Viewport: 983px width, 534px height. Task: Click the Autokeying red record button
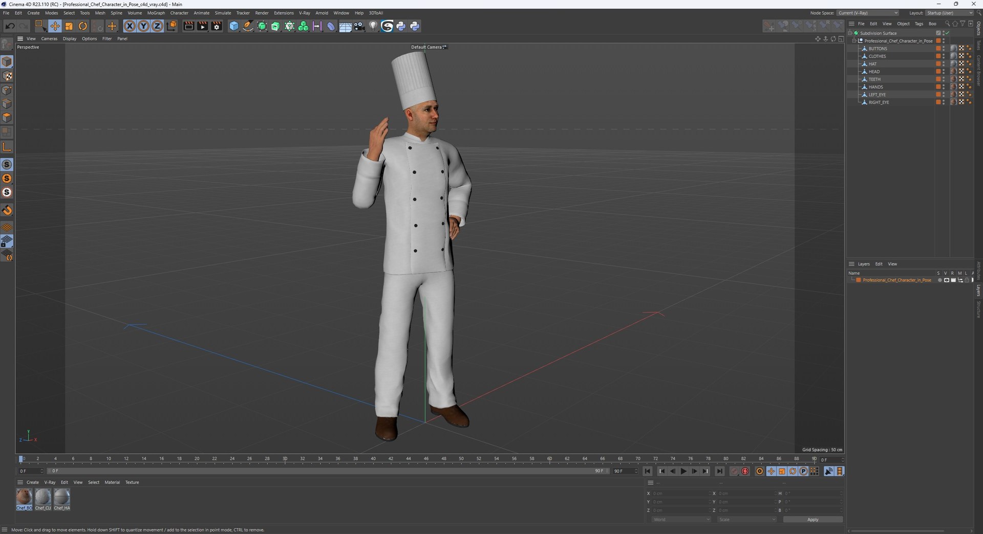click(745, 471)
